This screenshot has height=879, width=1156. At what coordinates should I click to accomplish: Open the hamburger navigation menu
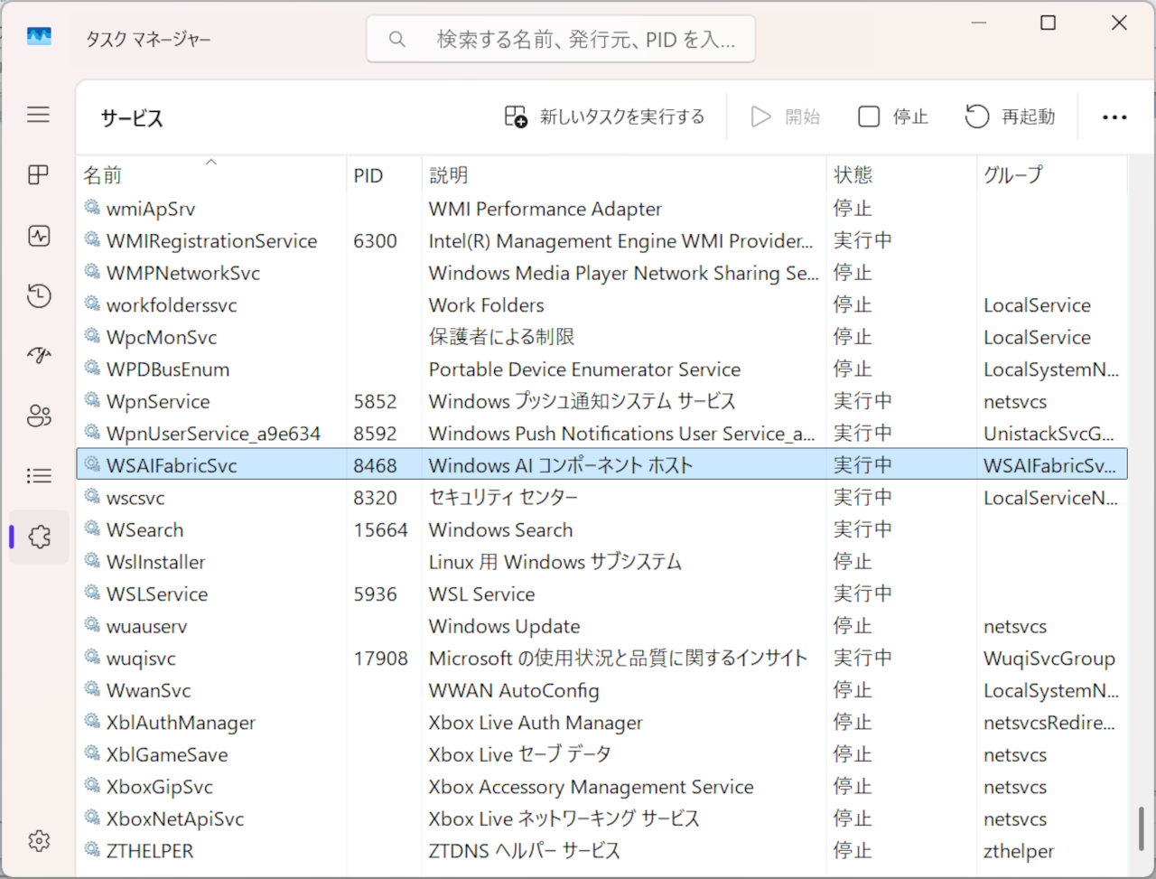click(x=38, y=115)
